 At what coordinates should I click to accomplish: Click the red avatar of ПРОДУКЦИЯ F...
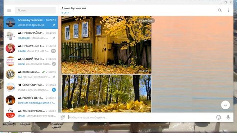pos(10,48)
